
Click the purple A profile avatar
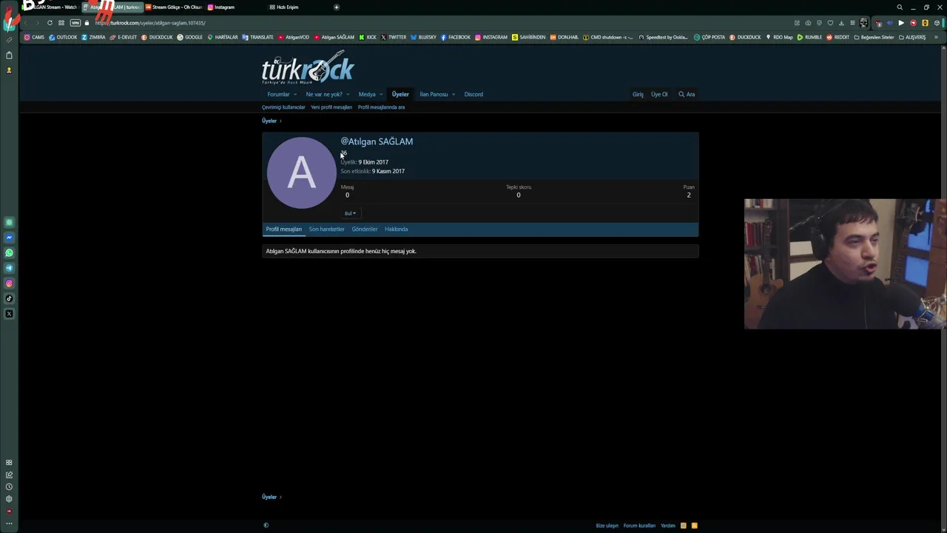[x=301, y=173]
